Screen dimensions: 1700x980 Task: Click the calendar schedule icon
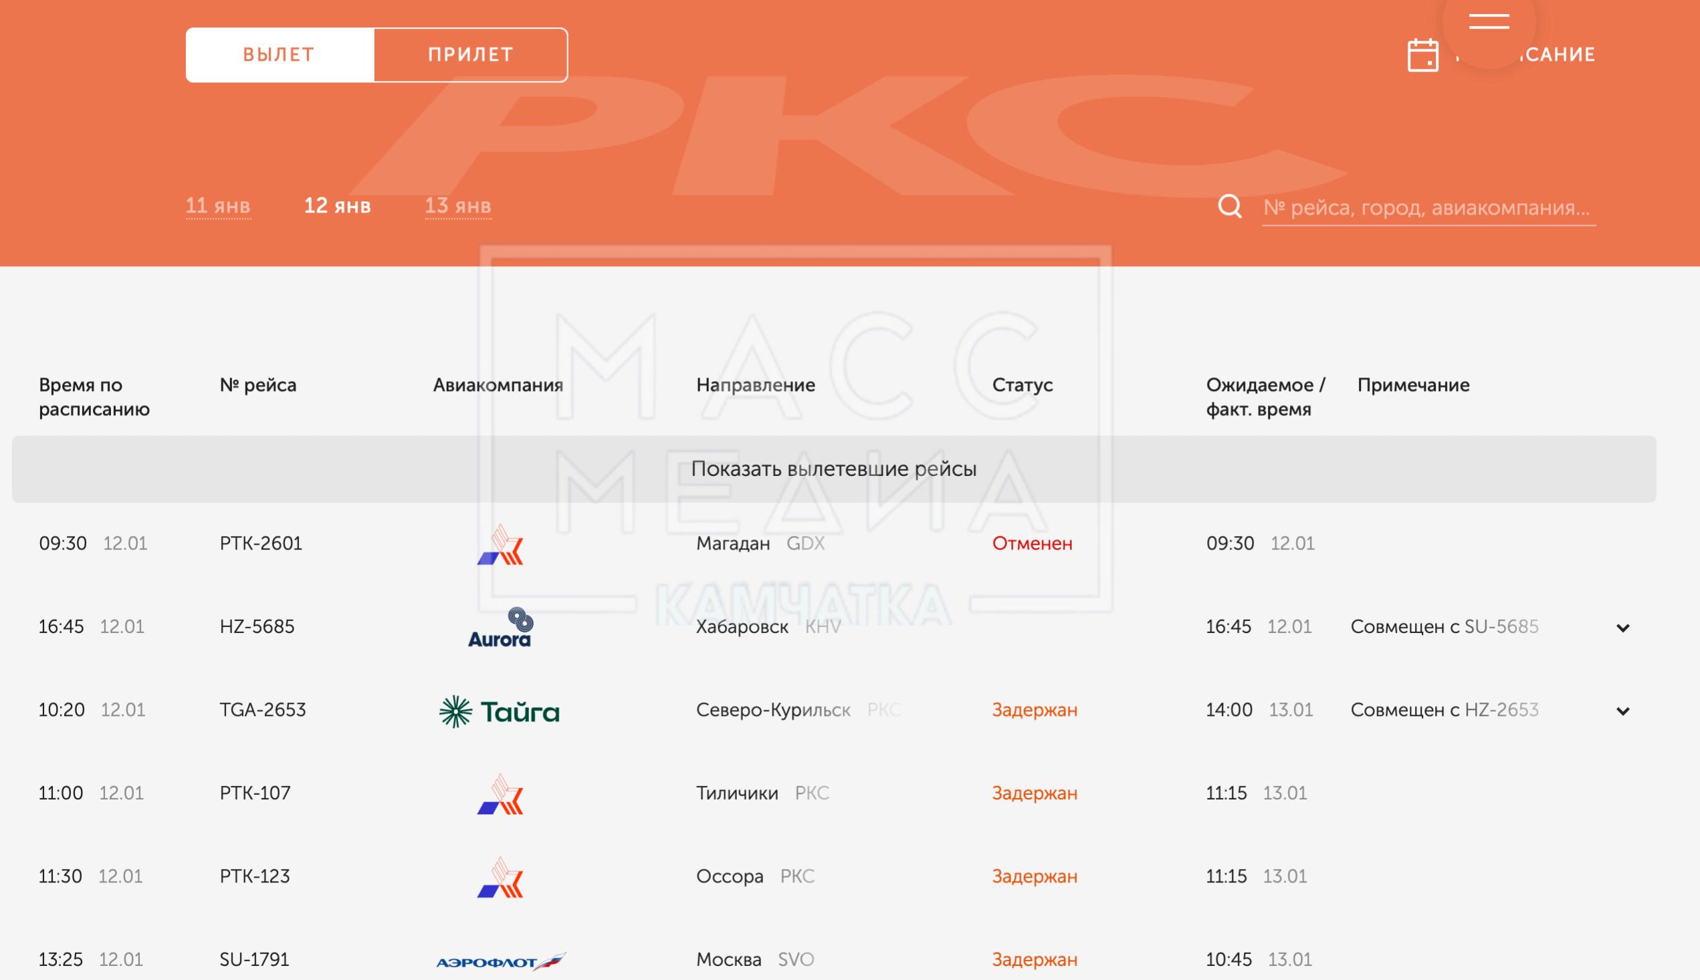(x=1422, y=55)
